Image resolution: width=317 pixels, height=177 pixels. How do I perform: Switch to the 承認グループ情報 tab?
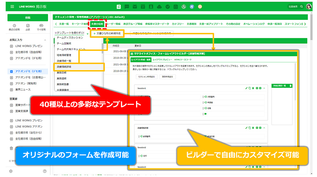(x=133, y=24)
